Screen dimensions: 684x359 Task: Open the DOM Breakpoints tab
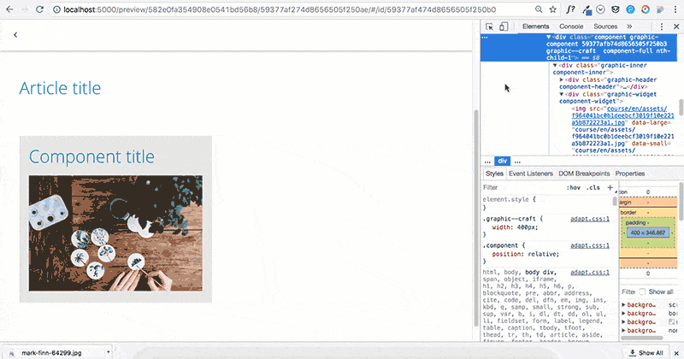point(584,174)
